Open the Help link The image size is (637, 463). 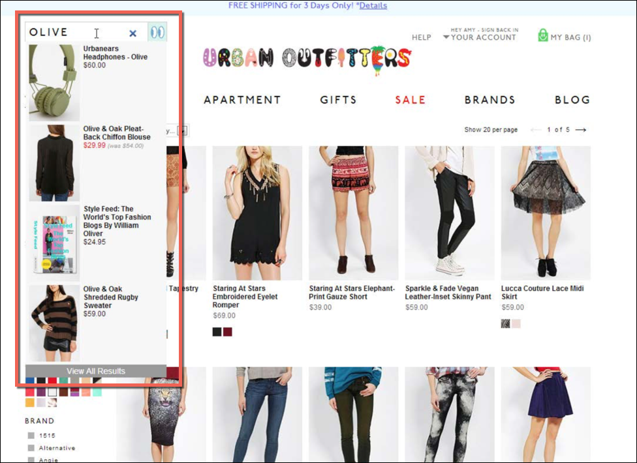(421, 37)
